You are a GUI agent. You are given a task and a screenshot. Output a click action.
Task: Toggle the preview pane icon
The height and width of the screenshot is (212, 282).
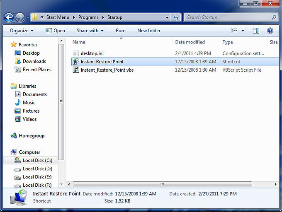pyautogui.click(x=256, y=31)
